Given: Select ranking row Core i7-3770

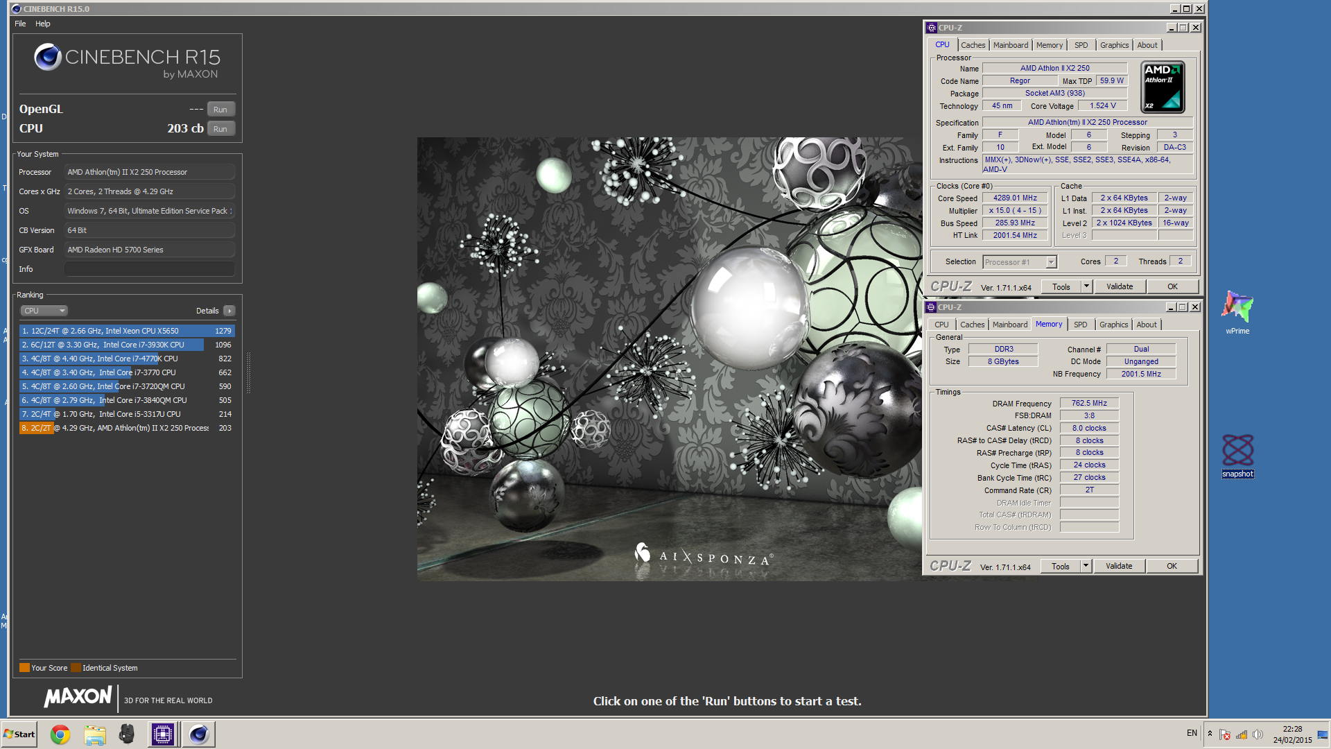Looking at the screenshot, I should (x=127, y=372).
